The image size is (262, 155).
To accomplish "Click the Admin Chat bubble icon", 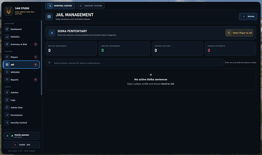I will point(7,108).
